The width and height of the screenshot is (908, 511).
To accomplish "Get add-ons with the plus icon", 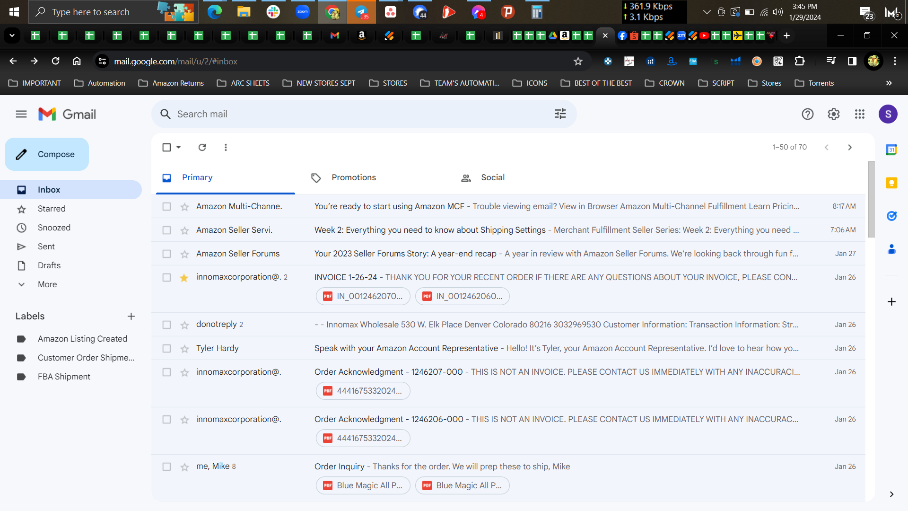I will [891, 301].
